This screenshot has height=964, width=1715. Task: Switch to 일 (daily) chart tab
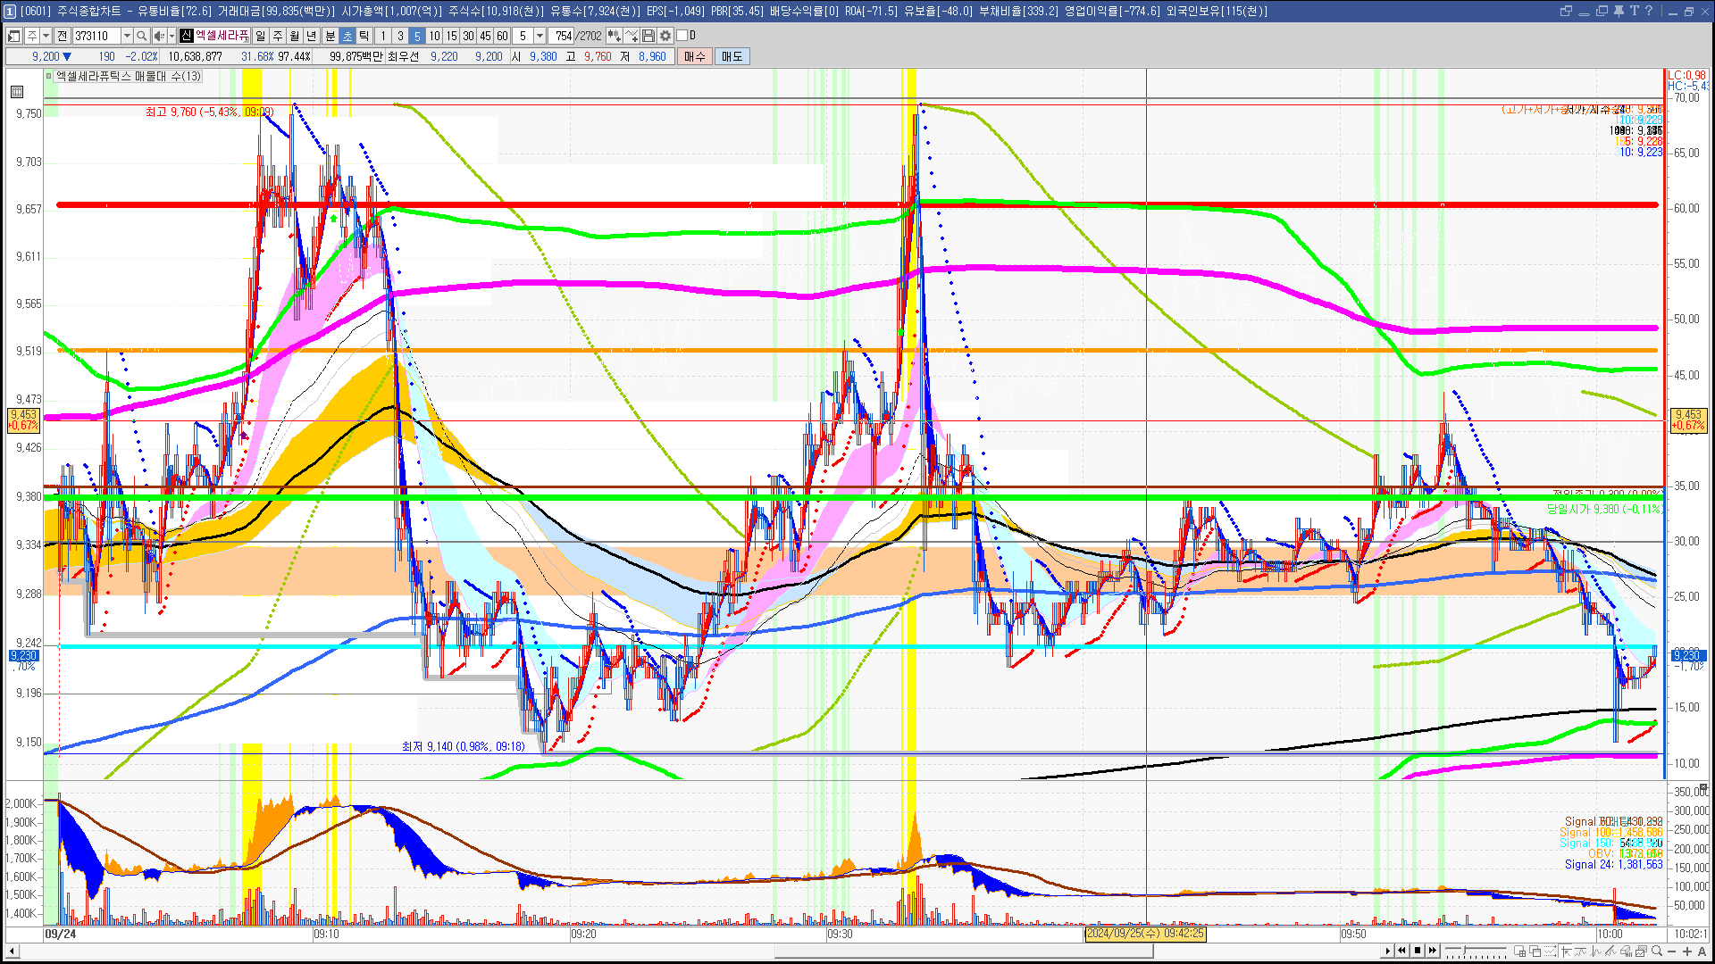click(260, 36)
